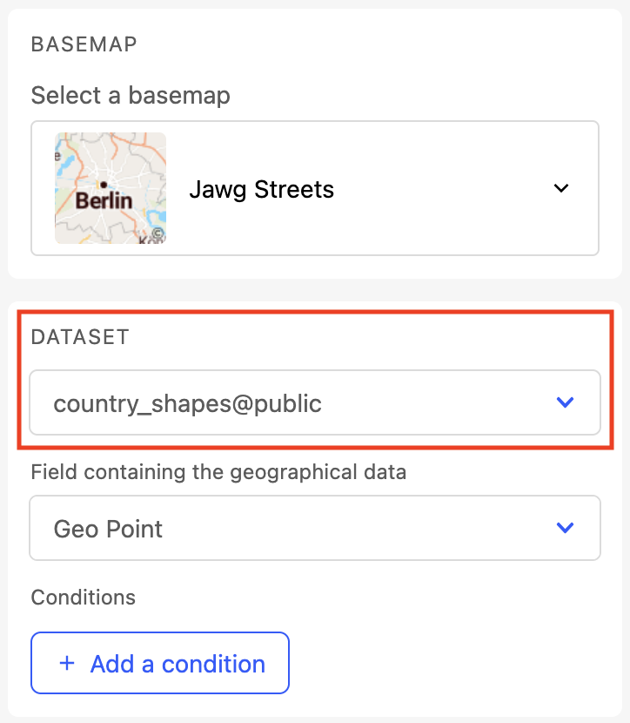Image resolution: width=630 pixels, height=723 pixels.
Task: Click the DATASET section heading
Action: [80, 337]
